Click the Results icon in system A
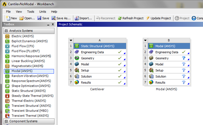Image resolution: width=203 pixels, height=125 pixels. 77,82
